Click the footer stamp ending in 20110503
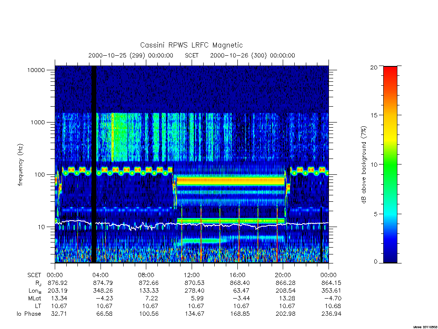 click(425, 327)
